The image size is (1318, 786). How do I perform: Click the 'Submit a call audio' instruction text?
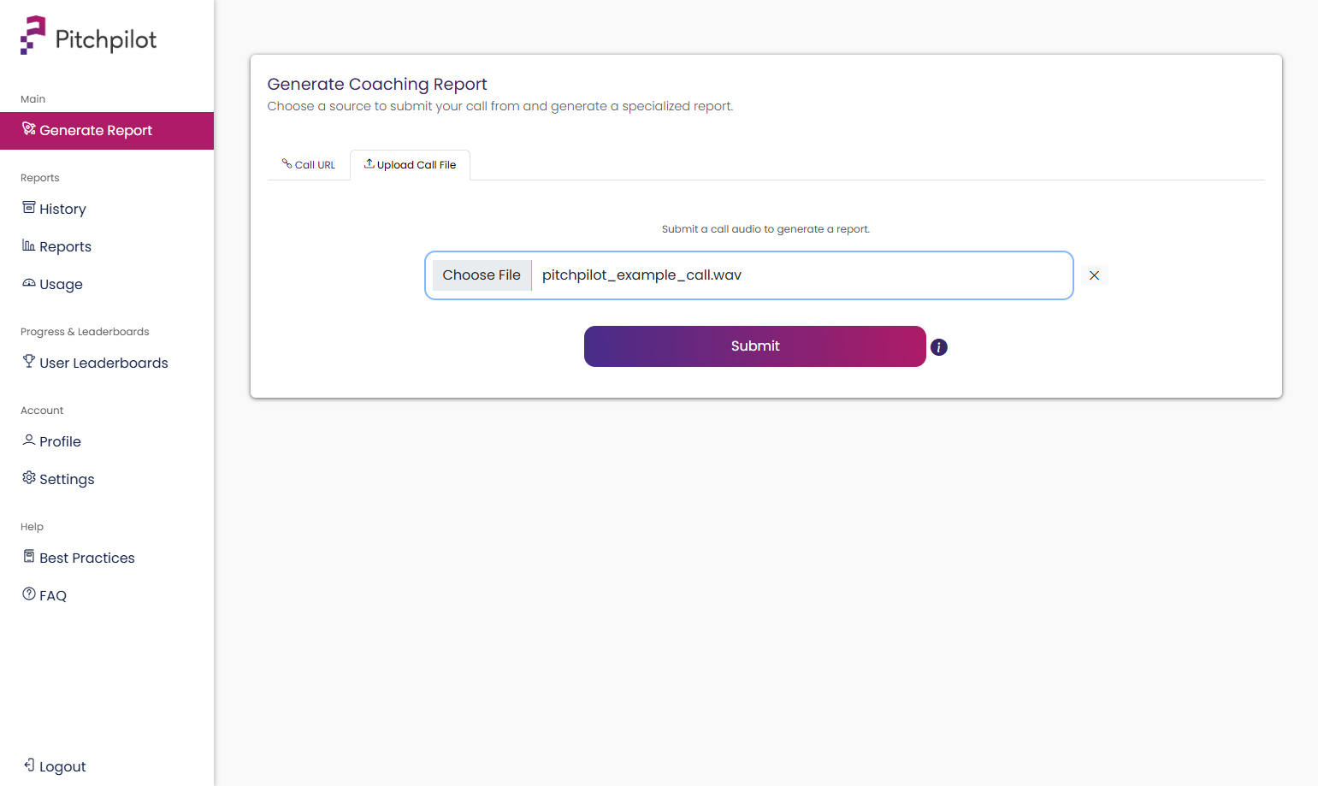[765, 229]
